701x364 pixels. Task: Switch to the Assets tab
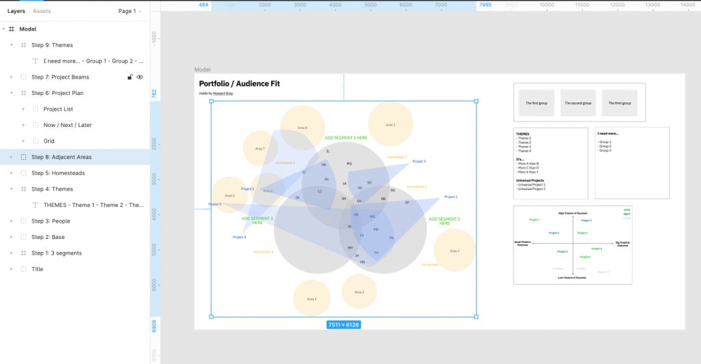42,11
